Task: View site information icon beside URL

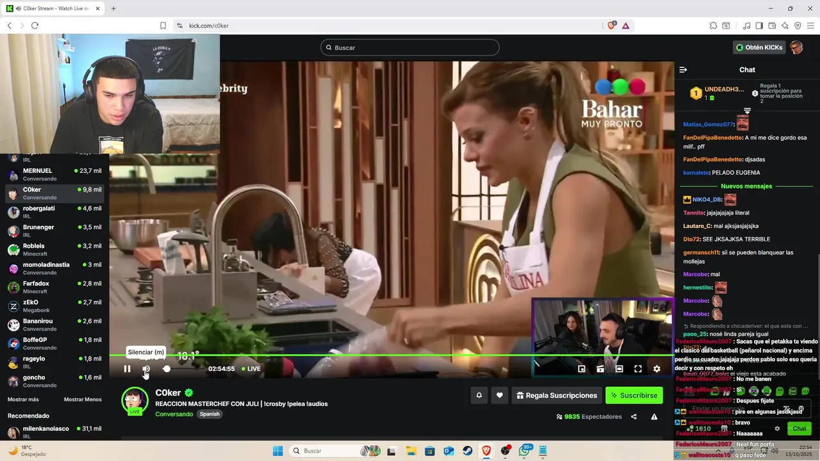Action: (x=179, y=26)
